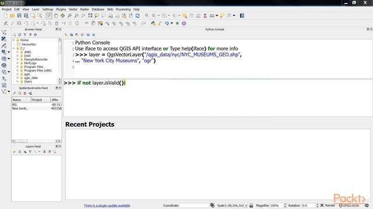373x209 pixels.
Task: Click the Zoom to bookmark icon
Action: tap(14, 93)
